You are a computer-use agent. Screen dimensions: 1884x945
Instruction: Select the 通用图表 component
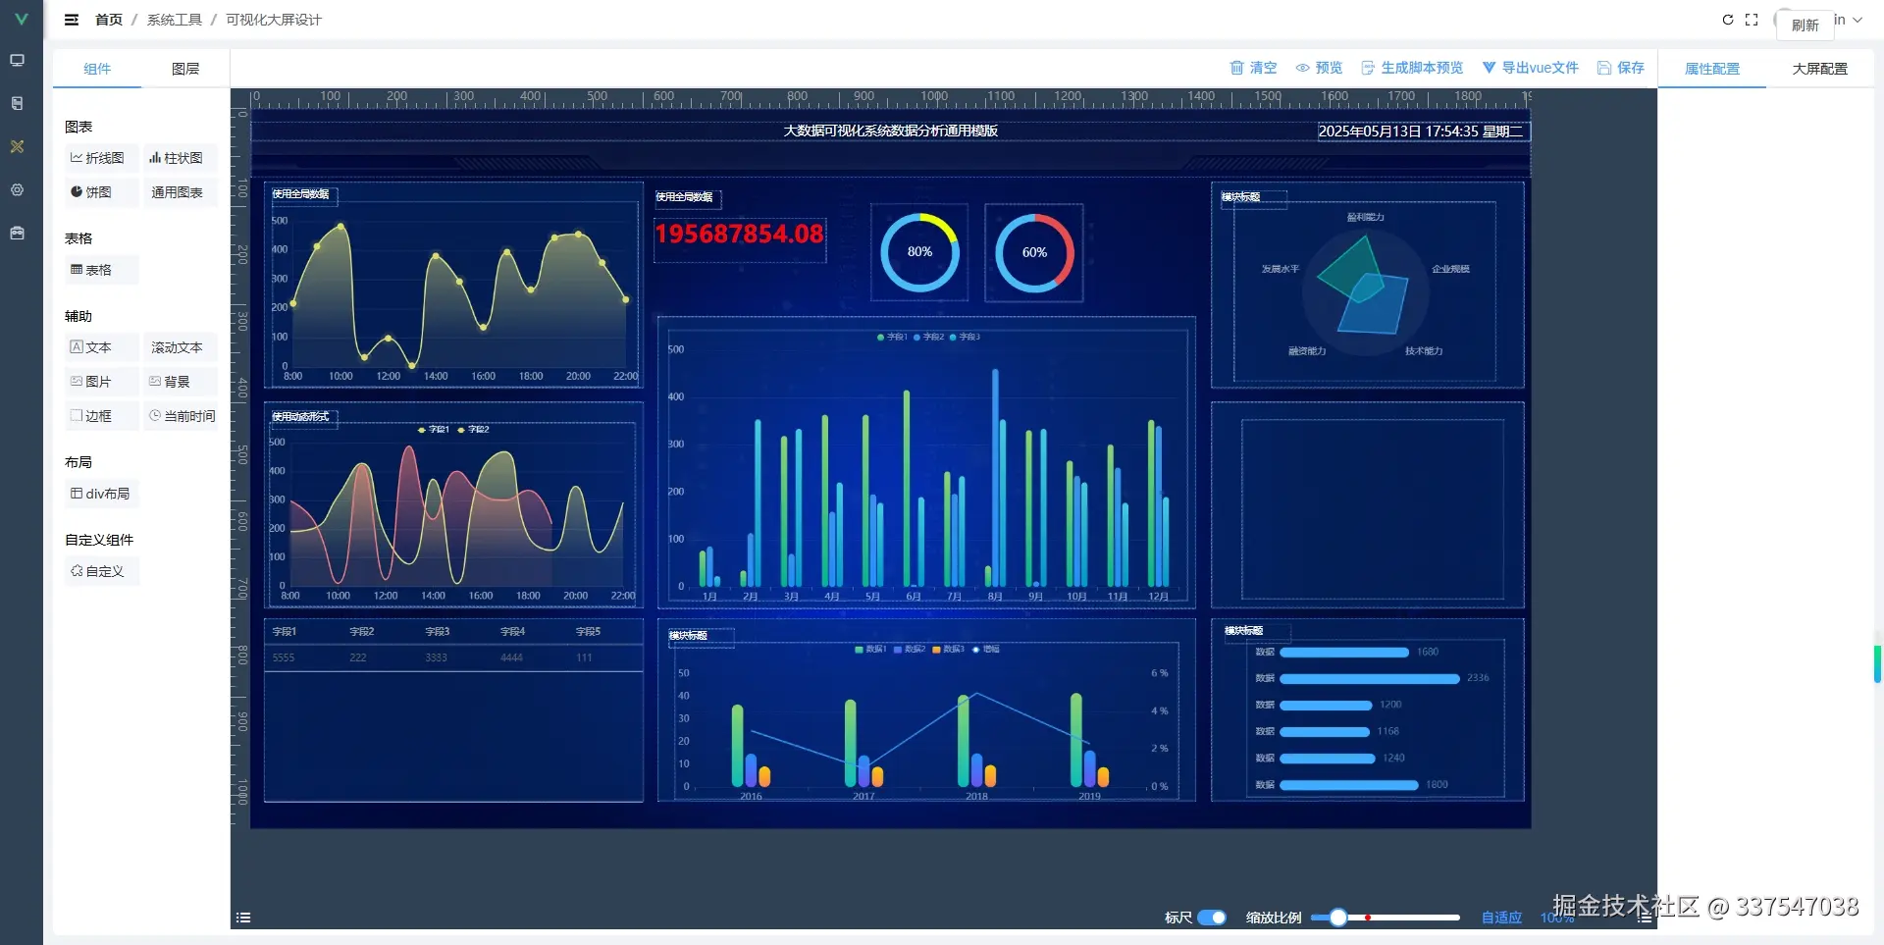[180, 192]
